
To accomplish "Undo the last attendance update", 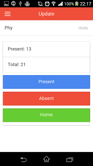I will point(83,28).
